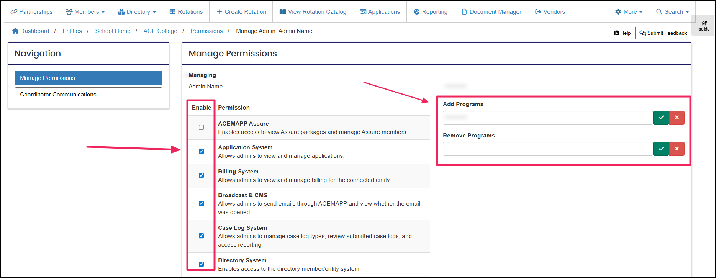Screen dimensions: 716x278
Task: Click the 'Billing System' permission title
Action: 238,172
